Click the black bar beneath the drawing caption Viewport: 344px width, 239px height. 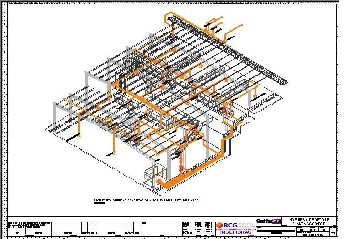99,203
